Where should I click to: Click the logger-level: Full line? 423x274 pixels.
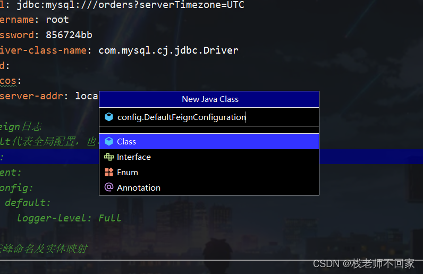69,218
